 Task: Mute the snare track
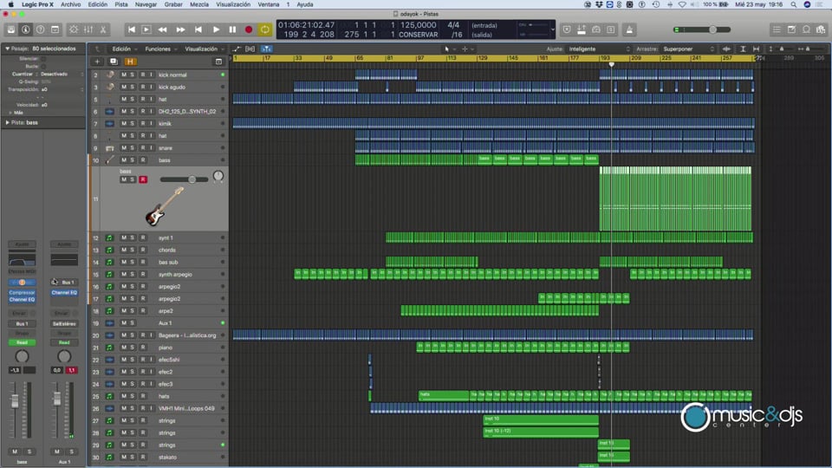pos(124,148)
